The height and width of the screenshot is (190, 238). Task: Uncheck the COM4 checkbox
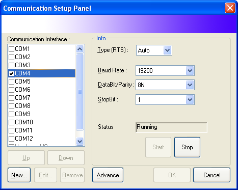point(11,73)
